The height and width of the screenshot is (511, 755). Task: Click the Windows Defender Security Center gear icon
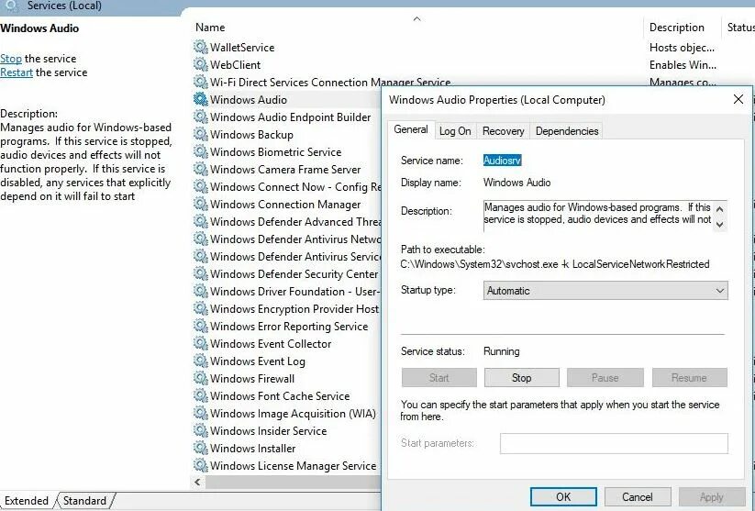coord(200,273)
